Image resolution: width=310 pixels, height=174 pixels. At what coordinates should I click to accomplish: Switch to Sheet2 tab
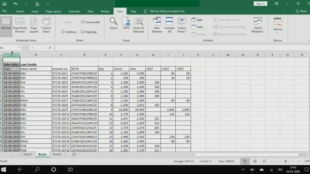pos(57,155)
